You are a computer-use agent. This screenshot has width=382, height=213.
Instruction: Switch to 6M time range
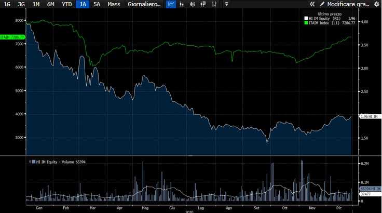point(50,4)
